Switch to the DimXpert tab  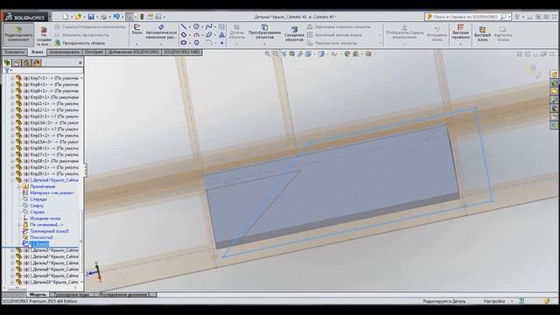(94, 52)
